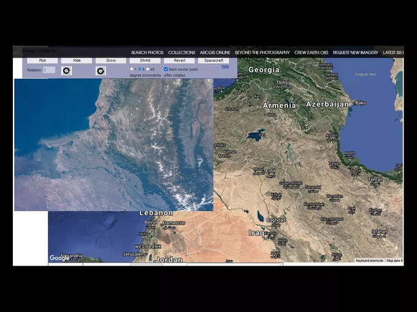Click the Hide button
The image size is (417, 312).
coord(77,61)
